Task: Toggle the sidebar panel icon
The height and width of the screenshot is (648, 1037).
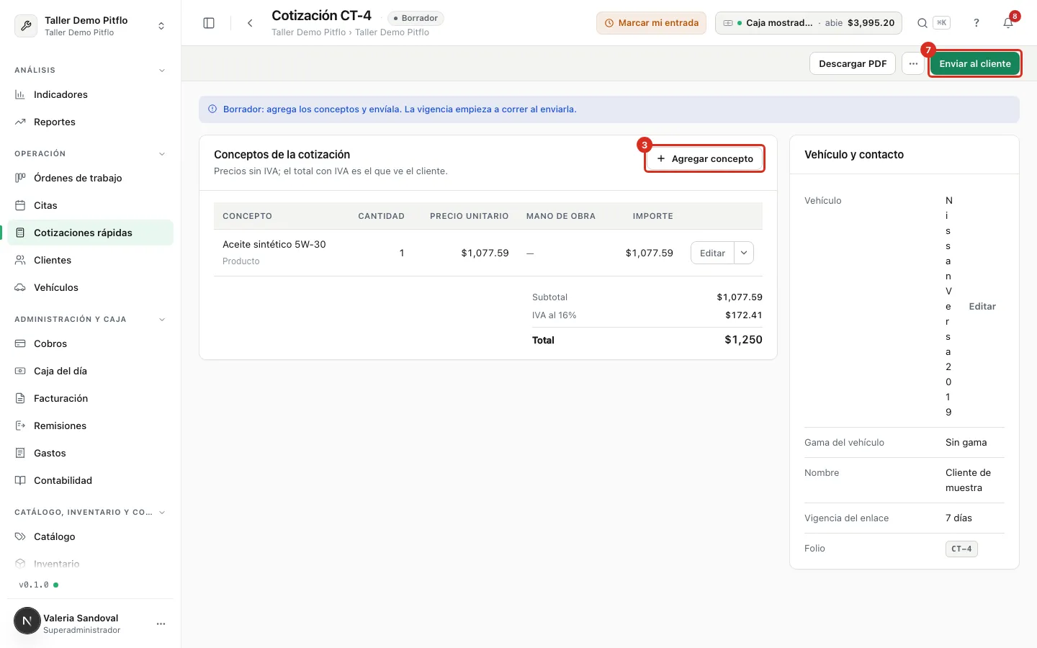Action: click(x=209, y=23)
